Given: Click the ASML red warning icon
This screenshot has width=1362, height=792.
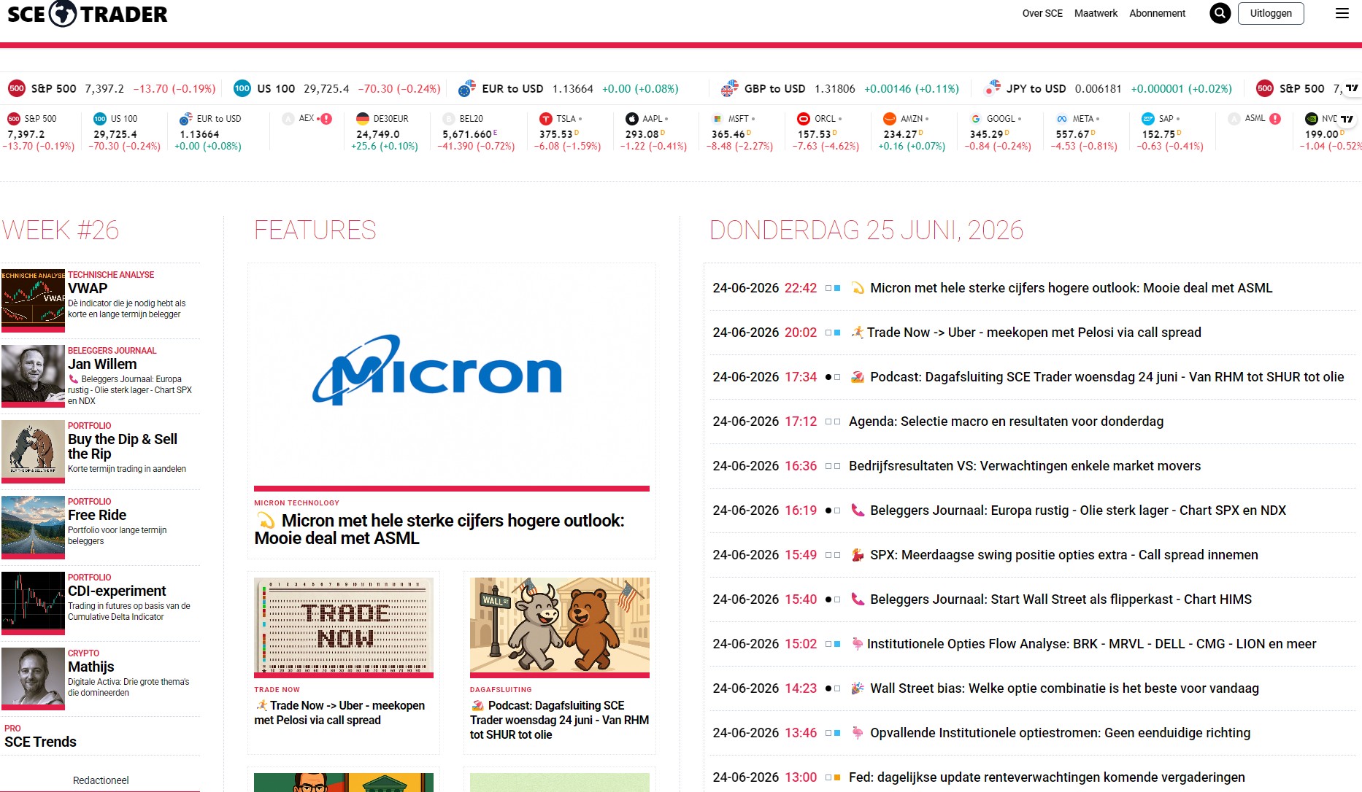Looking at the screenshot, I should [1275, 118].
